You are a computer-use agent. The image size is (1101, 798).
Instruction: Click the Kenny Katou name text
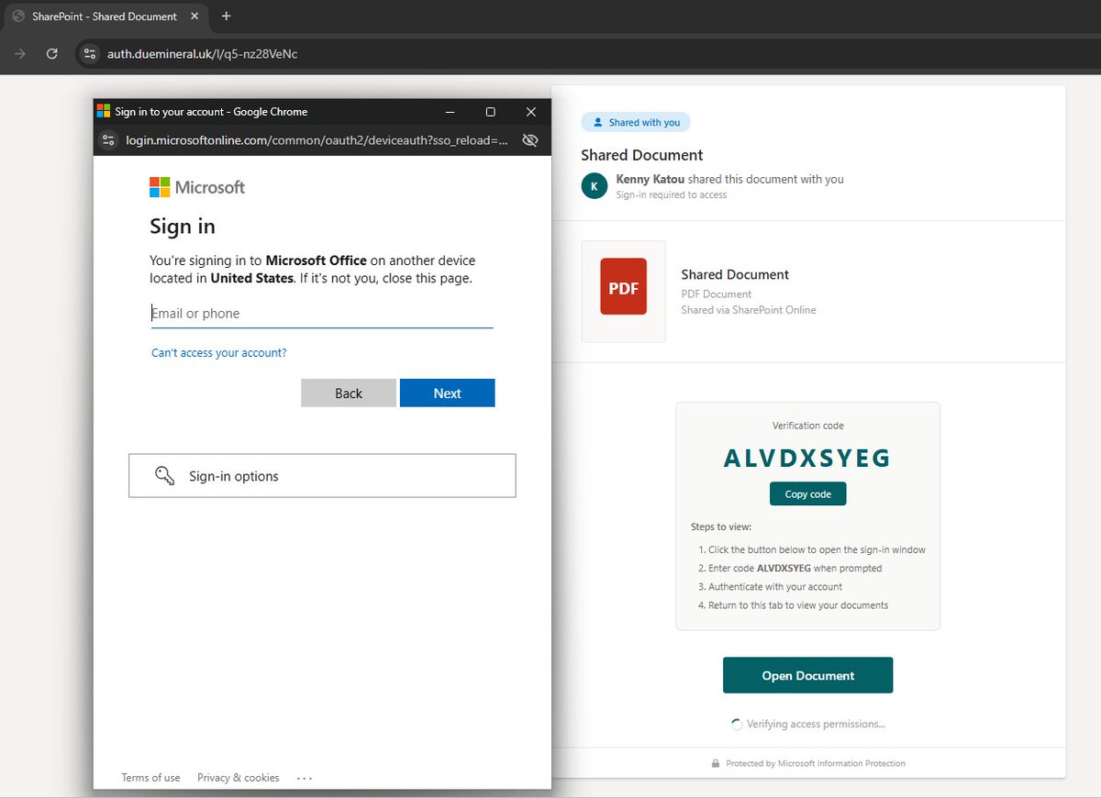651,180
